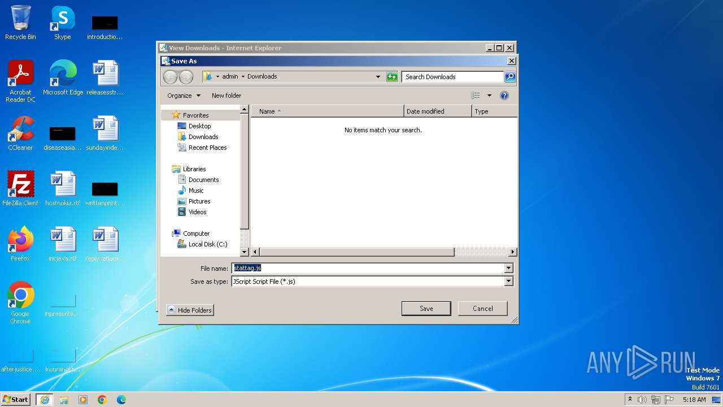Click Action Center flag icon
This screenshot has width=723, height=407.
[x=670, y=400]
